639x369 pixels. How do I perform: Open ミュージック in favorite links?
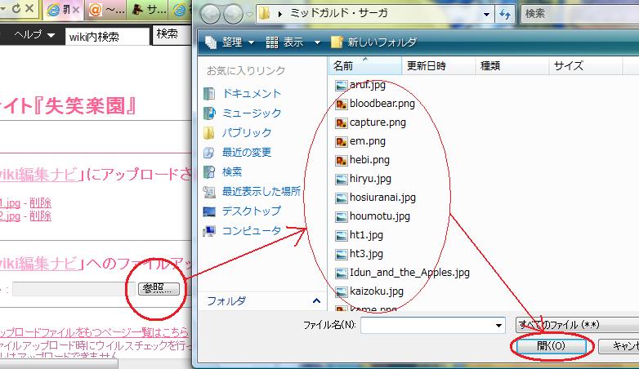click(x=251, y=113)
